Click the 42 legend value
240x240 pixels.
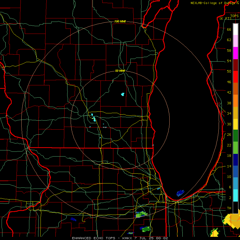coord(229,93)
